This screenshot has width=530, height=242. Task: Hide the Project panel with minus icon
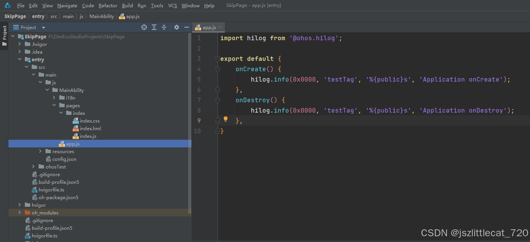click(187, 27)
